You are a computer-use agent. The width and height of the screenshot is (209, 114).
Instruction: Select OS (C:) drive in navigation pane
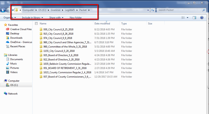[x=14, y=85]
